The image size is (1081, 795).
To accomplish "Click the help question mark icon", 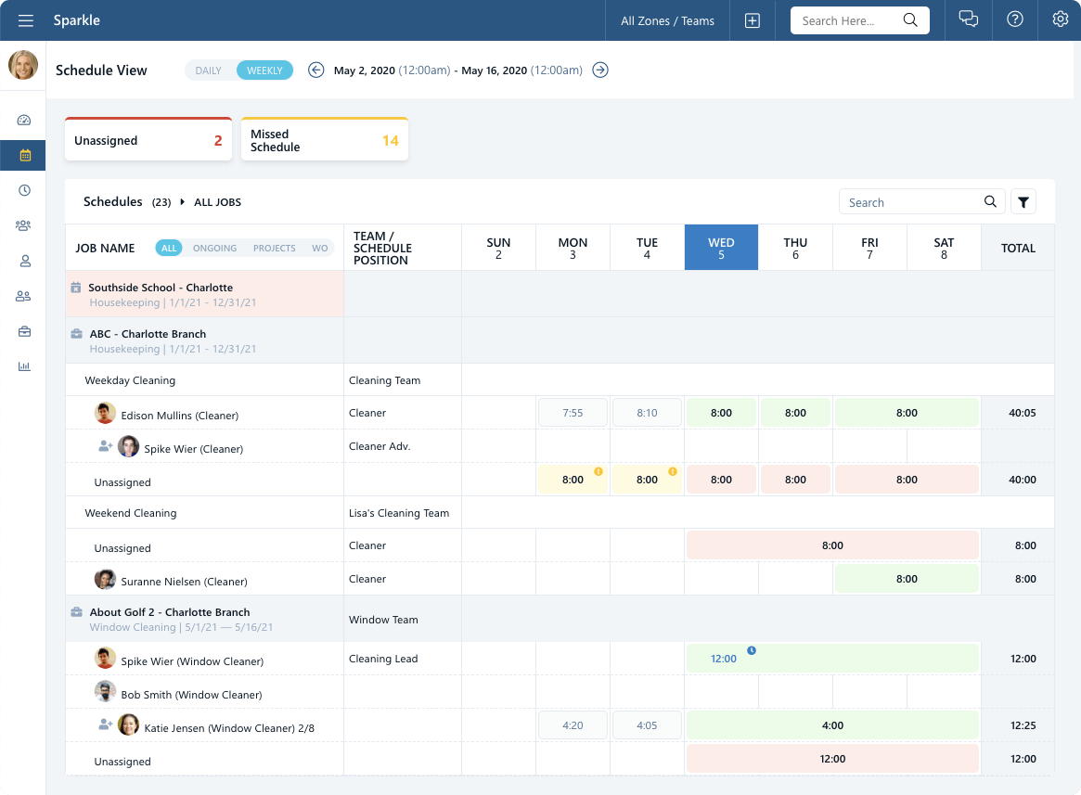I will 1014,19.
